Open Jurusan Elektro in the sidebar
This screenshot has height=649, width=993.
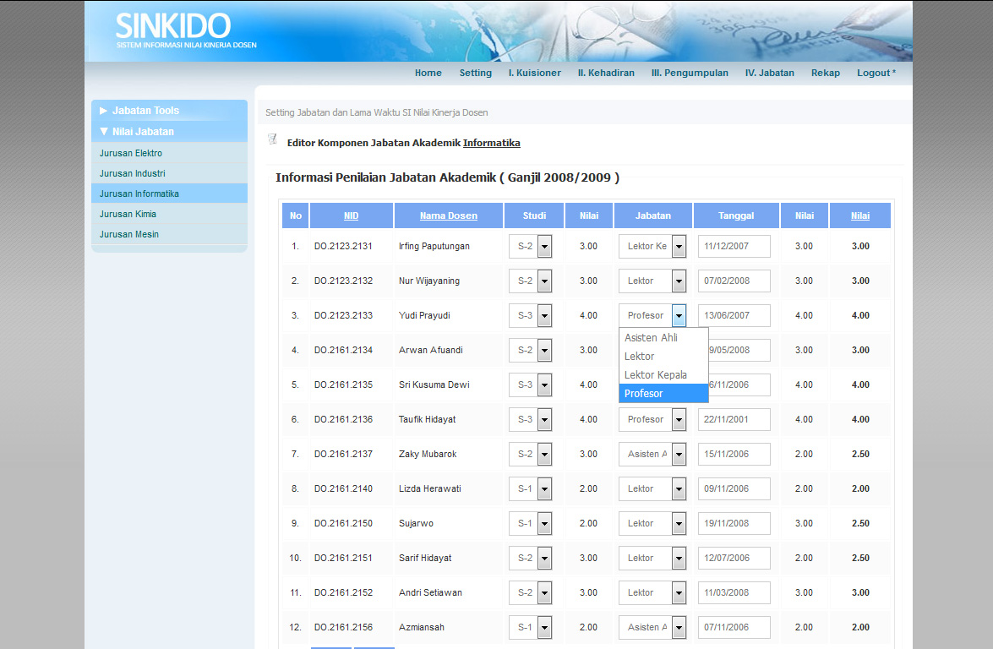click(131, 153)
